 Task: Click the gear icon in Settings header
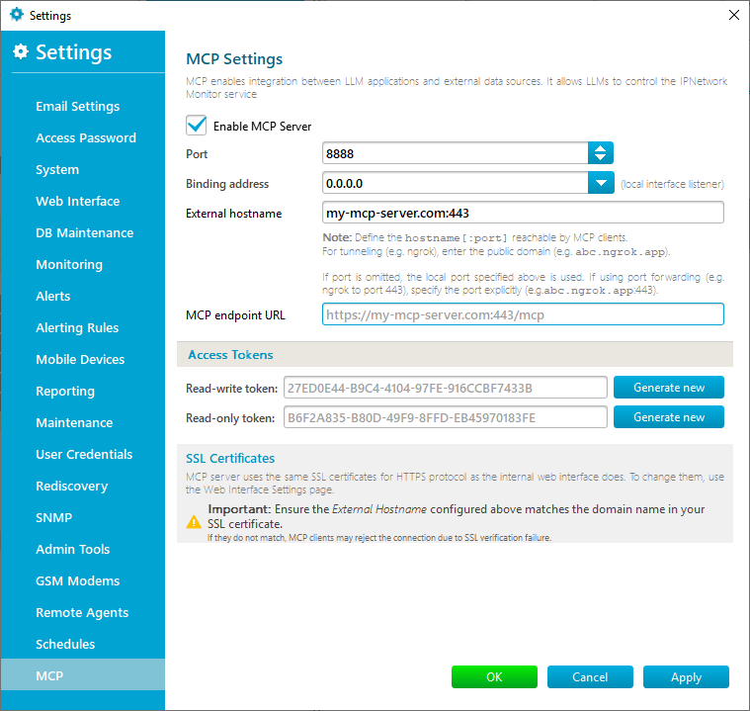[x=21, y=52]
